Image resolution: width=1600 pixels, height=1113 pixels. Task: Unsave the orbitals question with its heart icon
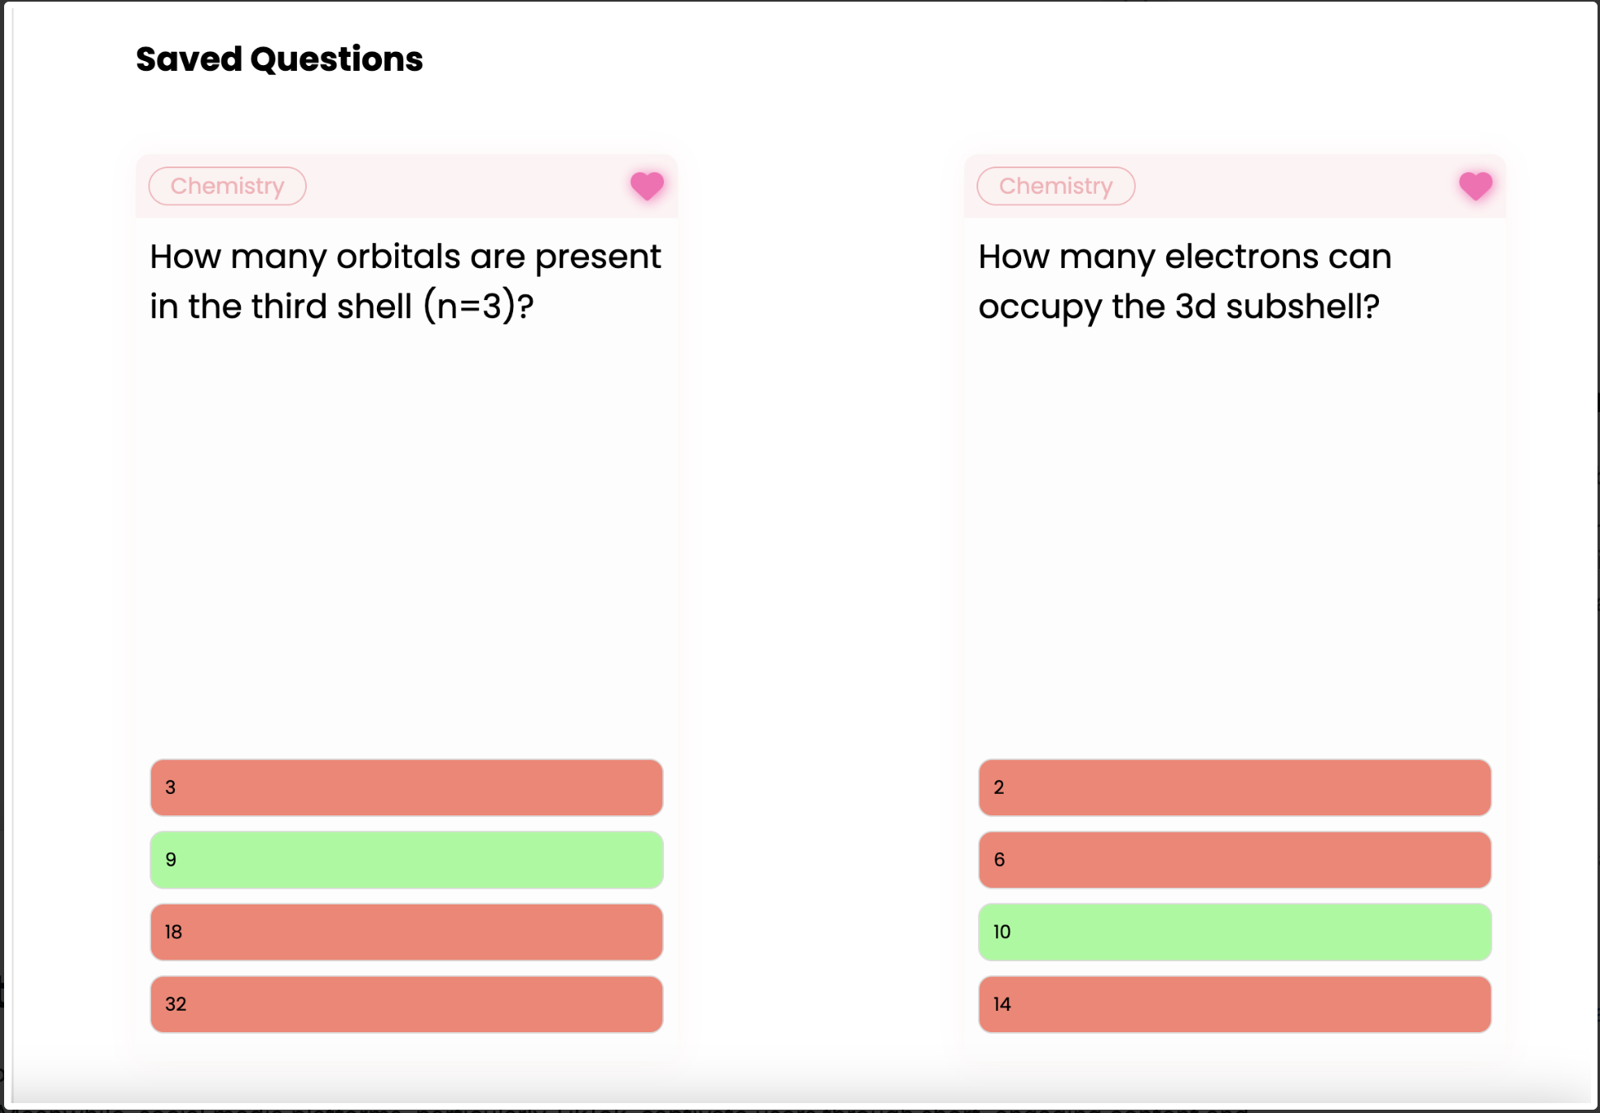(x=647, y=185)
